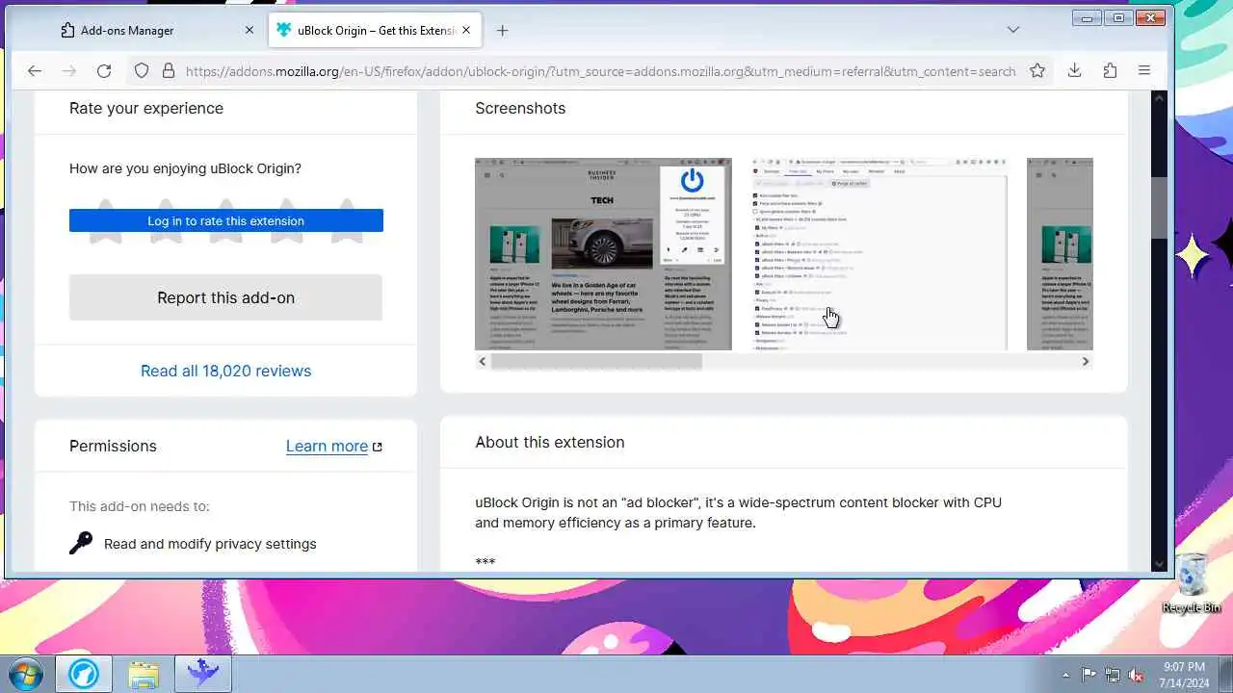Open File Explorer from the taskbar
The image size is (1233, 693).
point(144,674)
